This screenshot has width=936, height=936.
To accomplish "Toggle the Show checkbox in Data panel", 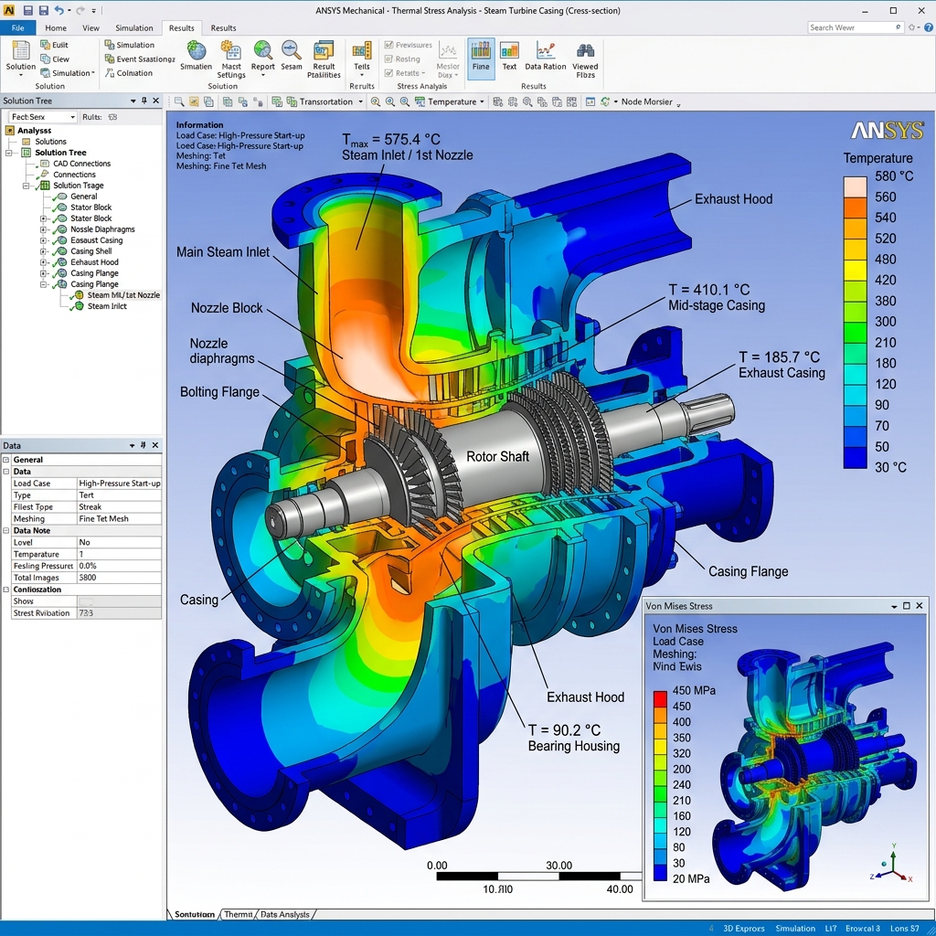I will tap(86, 601).
